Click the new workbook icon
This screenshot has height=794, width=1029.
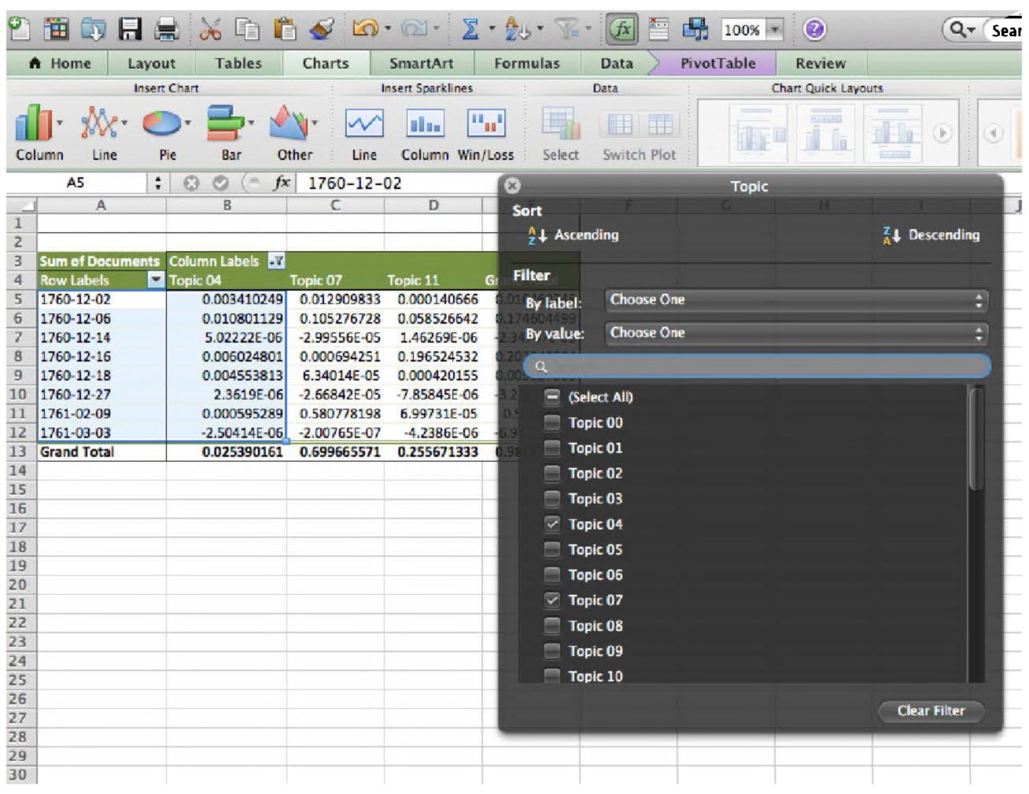(19, 28)
